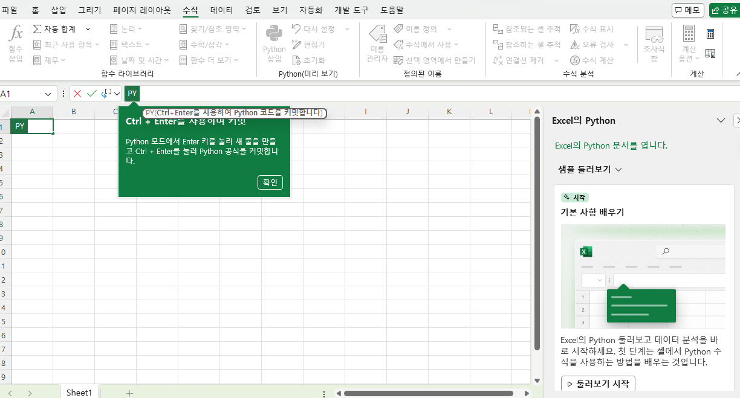Open the Excel의 Python pane options chevron
740x398 pixels.
coord(721,121)
